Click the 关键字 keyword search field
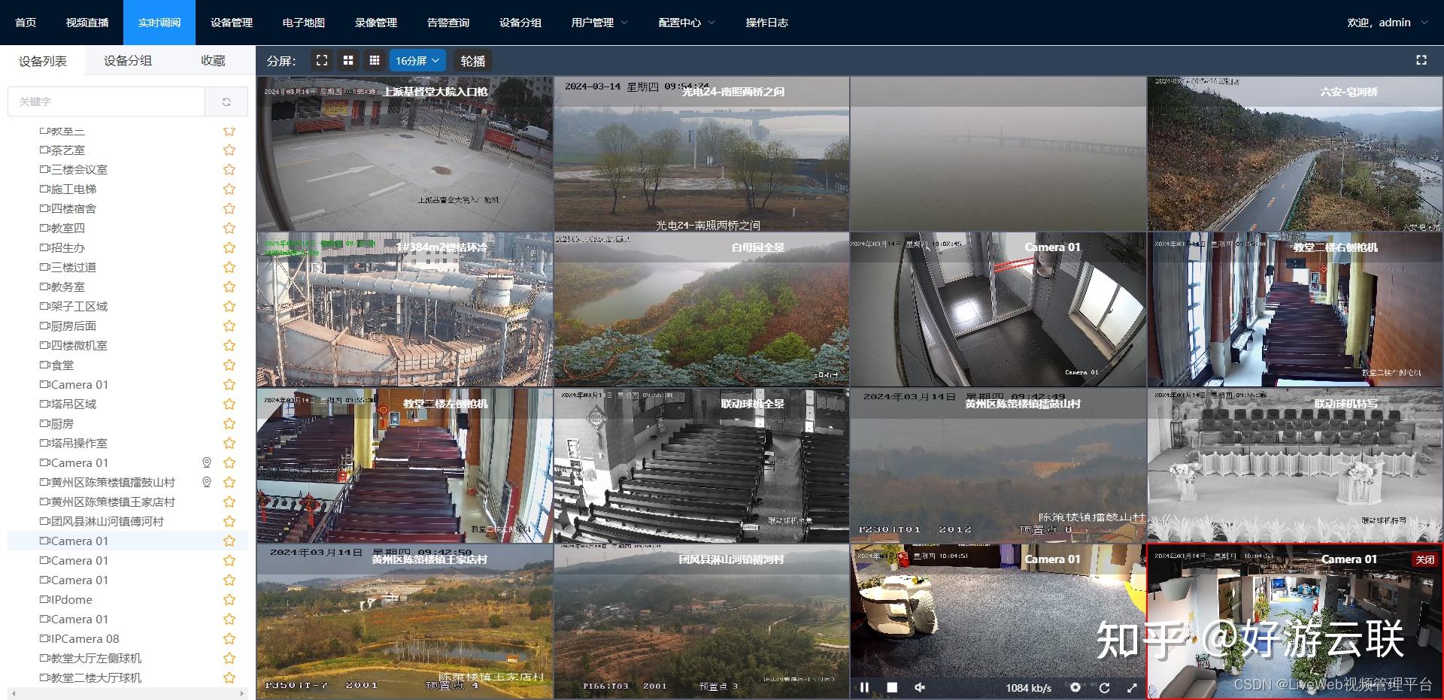The image size is (1444, 700). click(106, 101)
